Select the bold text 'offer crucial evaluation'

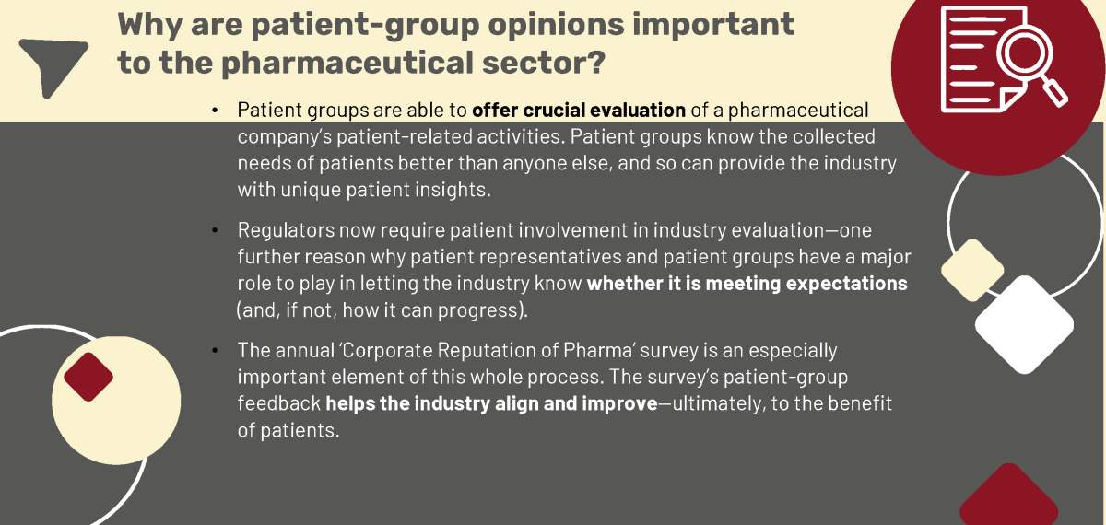(x=579, y=111)
